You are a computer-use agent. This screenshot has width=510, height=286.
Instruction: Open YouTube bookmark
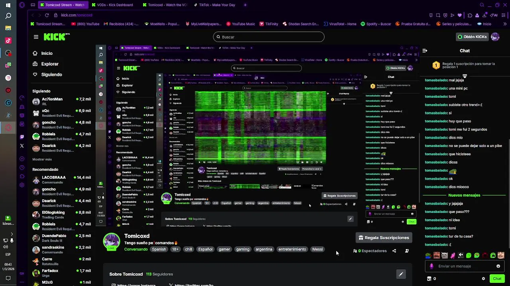click(85, 24)
